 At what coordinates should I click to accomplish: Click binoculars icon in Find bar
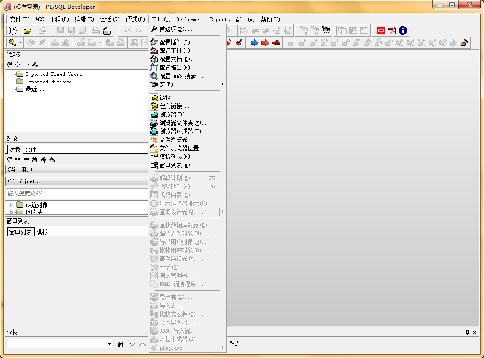tap(121, 344)
